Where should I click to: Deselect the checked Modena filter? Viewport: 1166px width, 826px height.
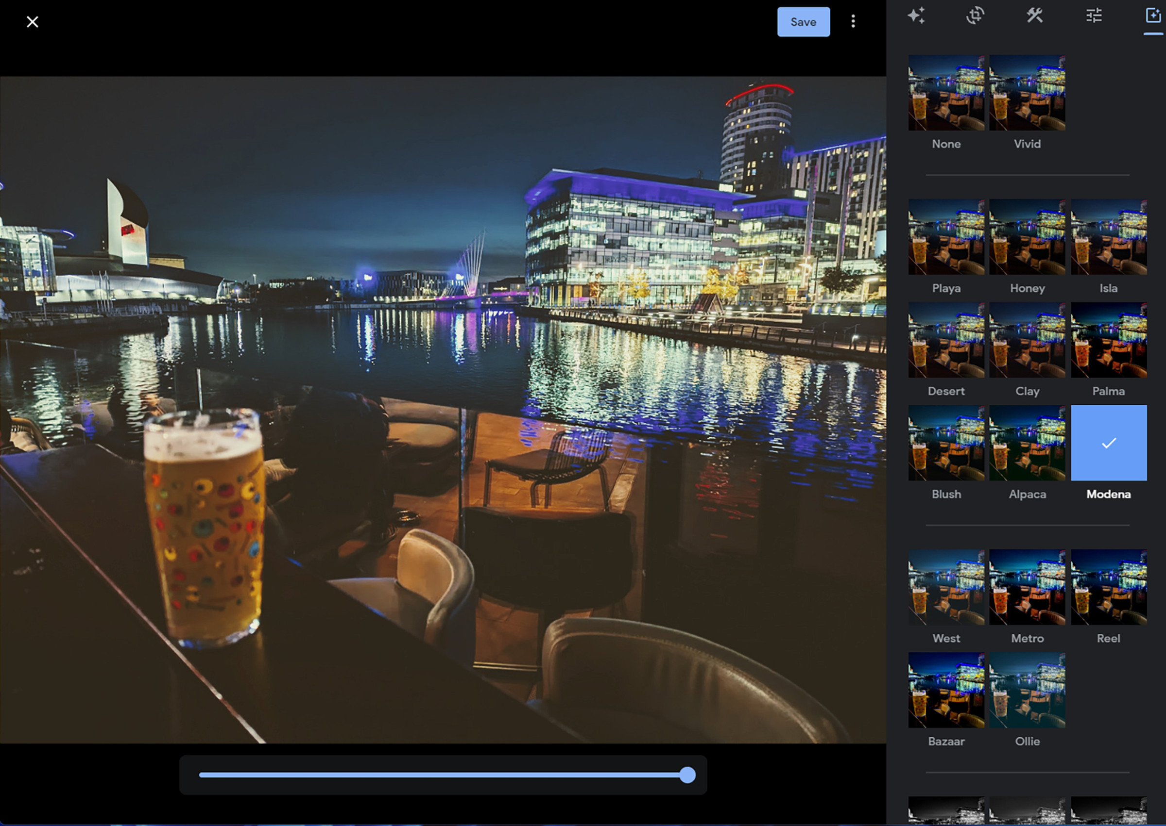point(1109,443)
